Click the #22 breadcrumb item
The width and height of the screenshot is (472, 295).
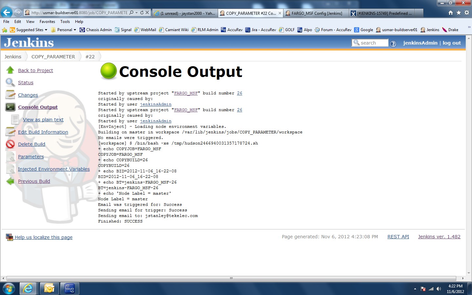[90, 56]
